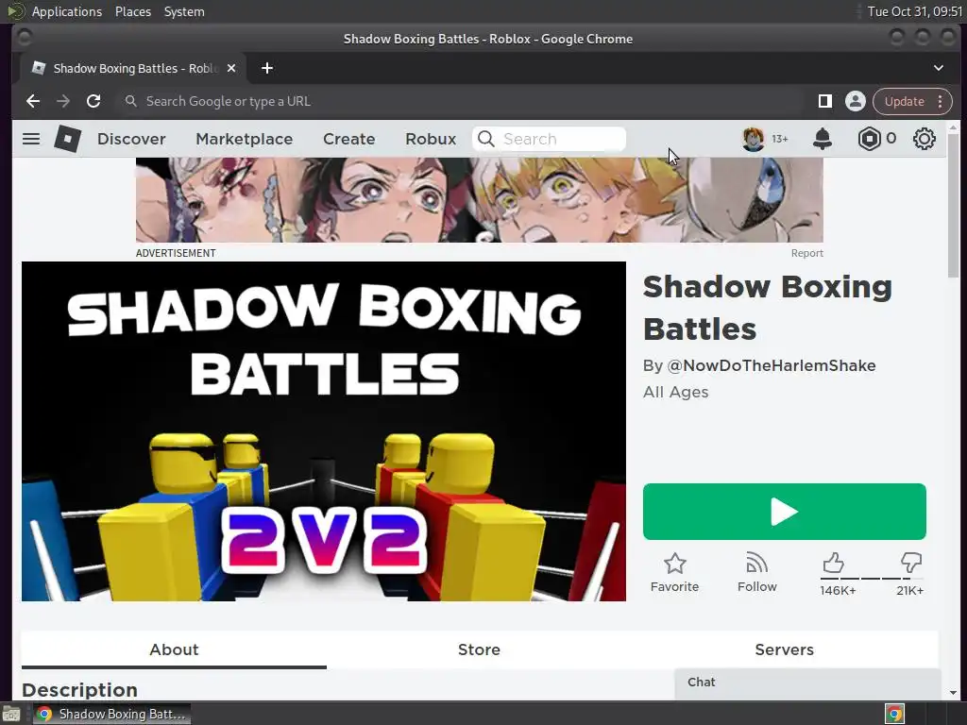Image resolution: width=967 pixels, height=725 pixels.
Task: Click the ADVERTISEMENT label
Action: [x=176, y=253]
